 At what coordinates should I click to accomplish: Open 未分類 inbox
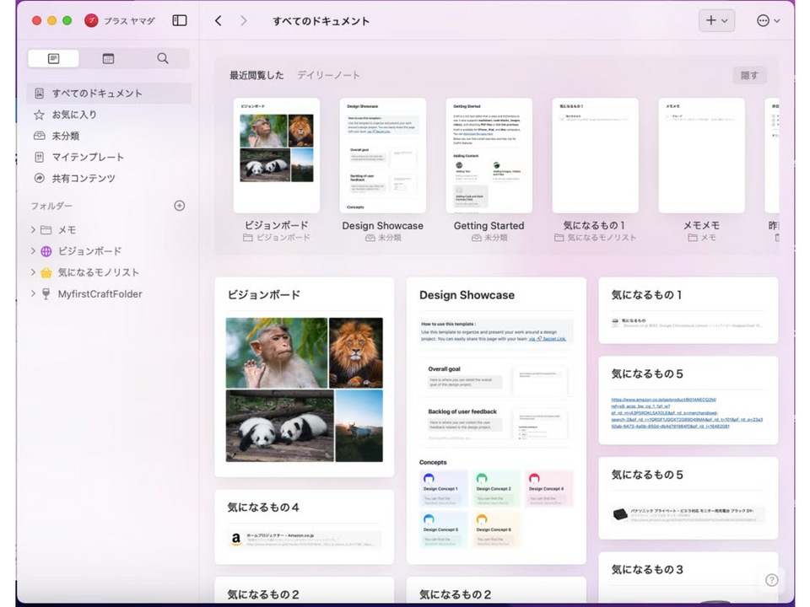[x=65, y=136]
